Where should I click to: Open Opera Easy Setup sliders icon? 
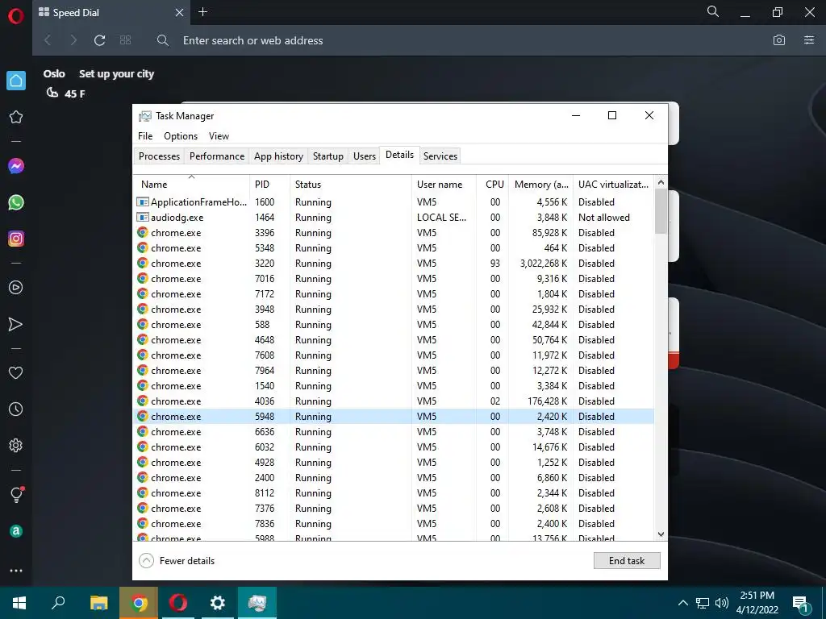point(809,40)
